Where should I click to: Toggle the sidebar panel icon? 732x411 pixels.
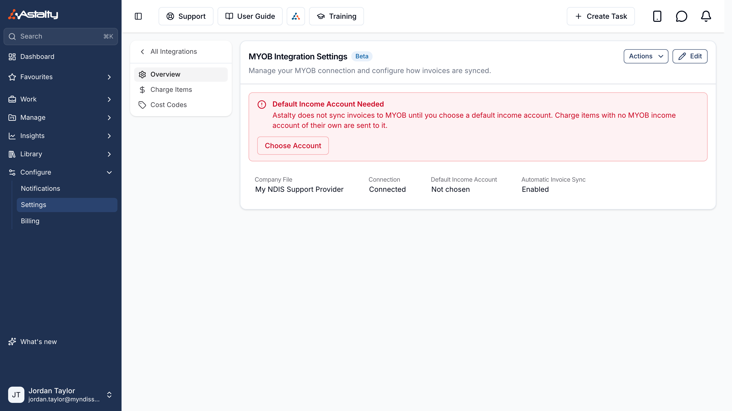(138, 16)
